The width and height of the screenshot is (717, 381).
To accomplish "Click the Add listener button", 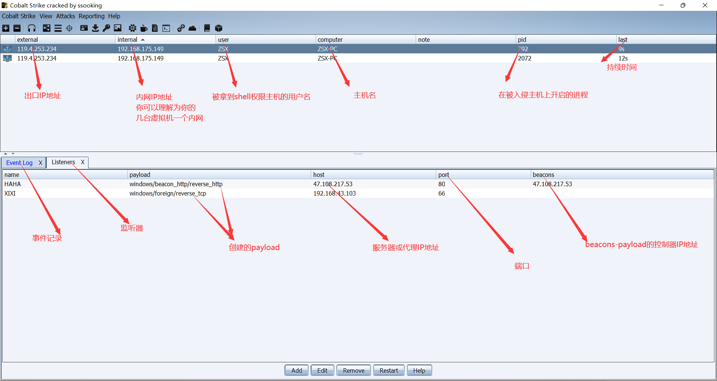I will tap(297, 371).
